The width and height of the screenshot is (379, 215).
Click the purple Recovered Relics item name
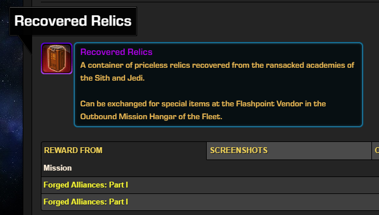click(x=116, y=52)
